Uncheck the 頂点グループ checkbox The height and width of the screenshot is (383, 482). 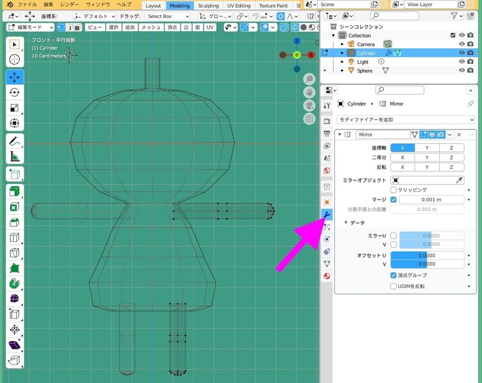point(393,275)
